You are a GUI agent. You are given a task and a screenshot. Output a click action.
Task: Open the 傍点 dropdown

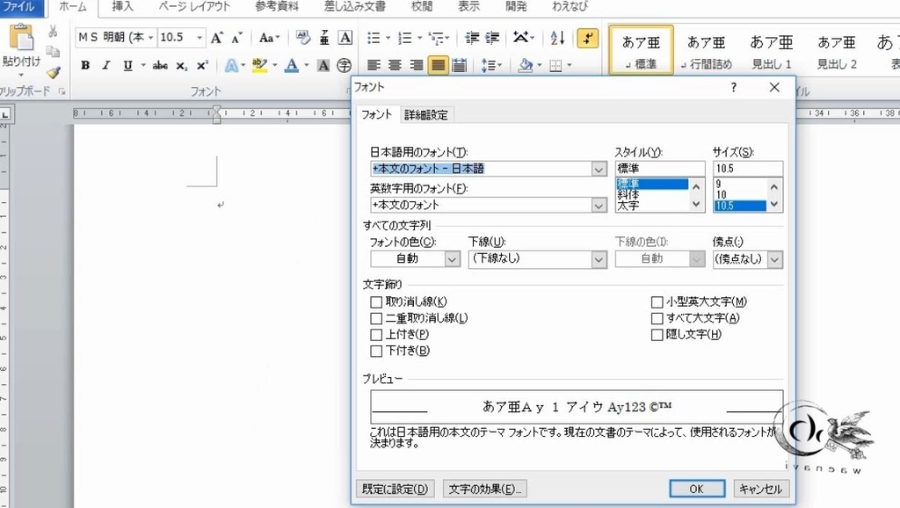pos(774,259)
